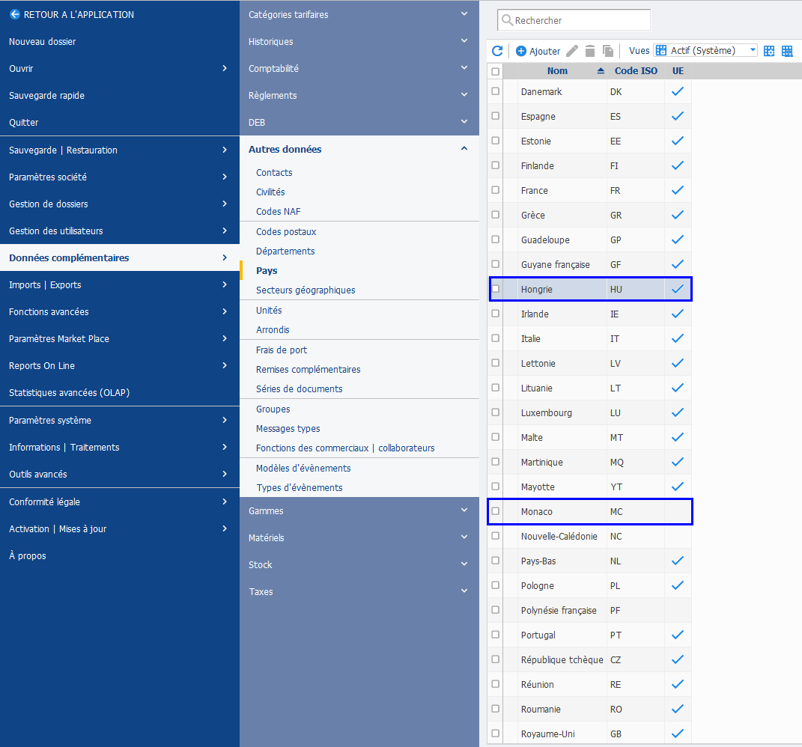The image size is (802, 747).
Task: Open Frais de port link
Action: [282, 350]
